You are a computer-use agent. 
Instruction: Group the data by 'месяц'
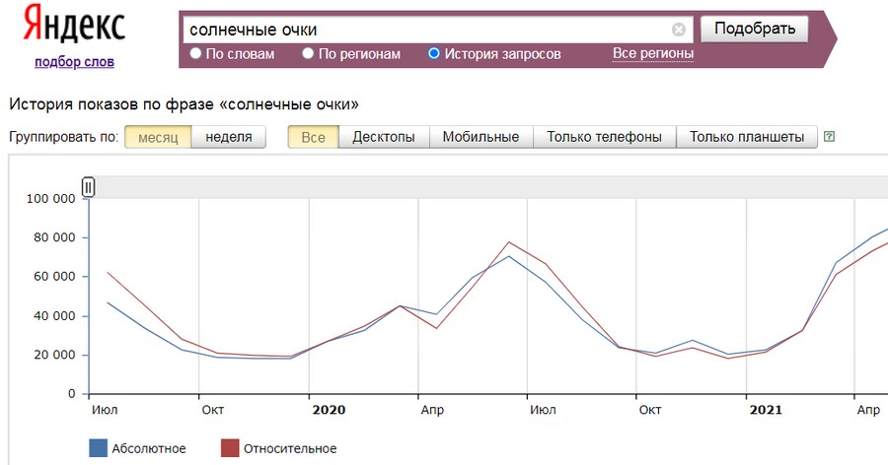tap(158, 137)
